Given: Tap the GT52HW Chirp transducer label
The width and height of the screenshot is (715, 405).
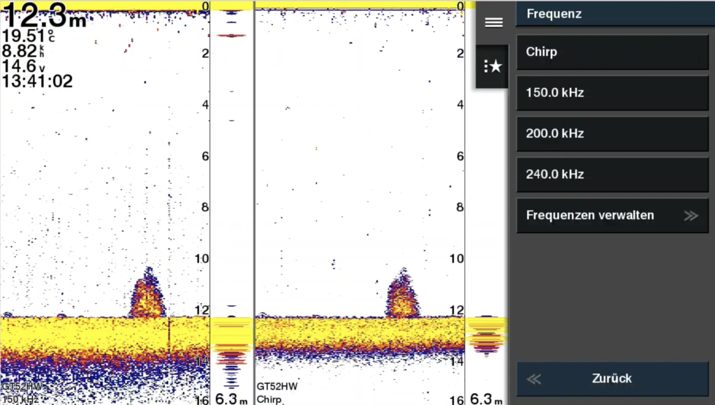Looking at the screenshot, I should [x=277, y=392].
